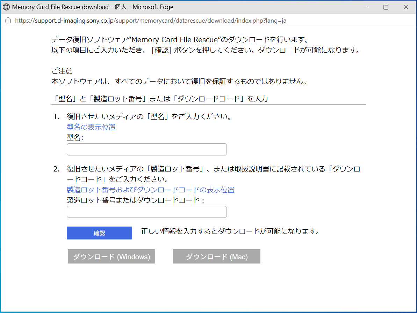Focus the 製造ロット番号またはダウンロードコード input field
The image size is (417, 313).
pos(146,212)
